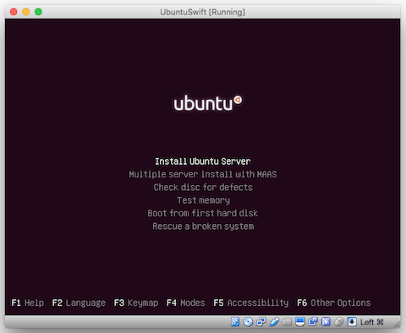Select Check disc for defects
Viewport: 406px width, 333px height.
tap(203, 188)
